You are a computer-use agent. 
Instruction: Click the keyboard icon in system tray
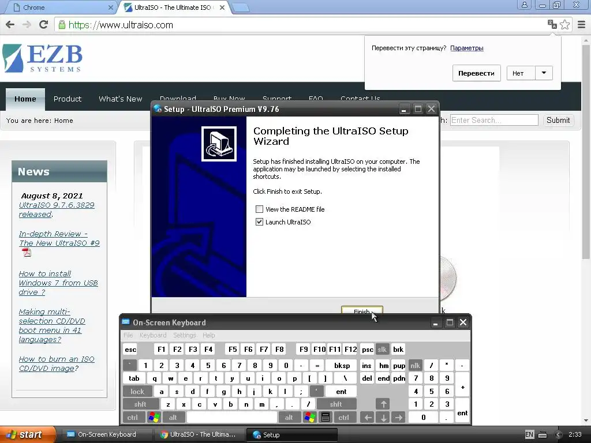click(x=543, y=434)
